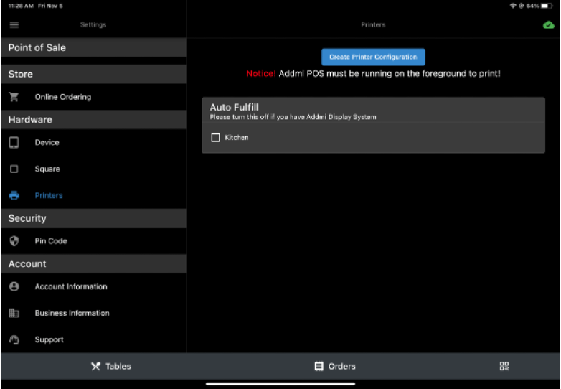
Task: Open the hamburger menu icon
Action: [14, 24]
